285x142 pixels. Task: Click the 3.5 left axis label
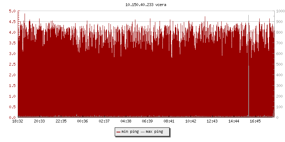click(12, 43)
